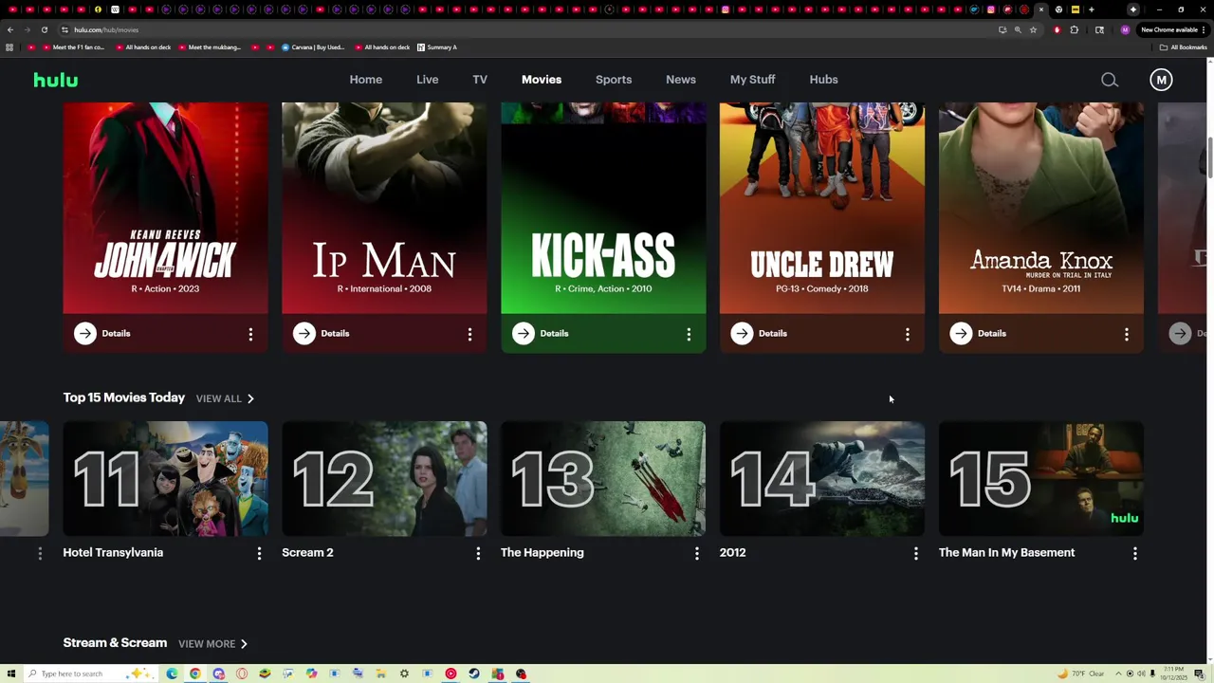The height and width of the screenshot is (683, 1214).
Task: Open Hotel Transylvania more options dots
Action: point(259,553)
